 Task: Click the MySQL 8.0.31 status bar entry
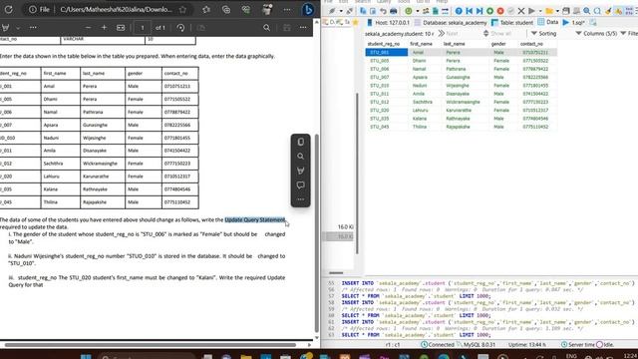476,344
